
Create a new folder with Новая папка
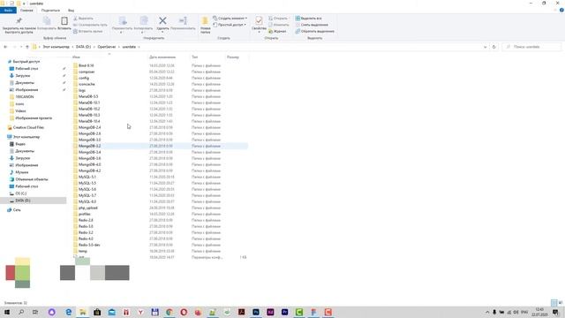click(x=206, y=26)
